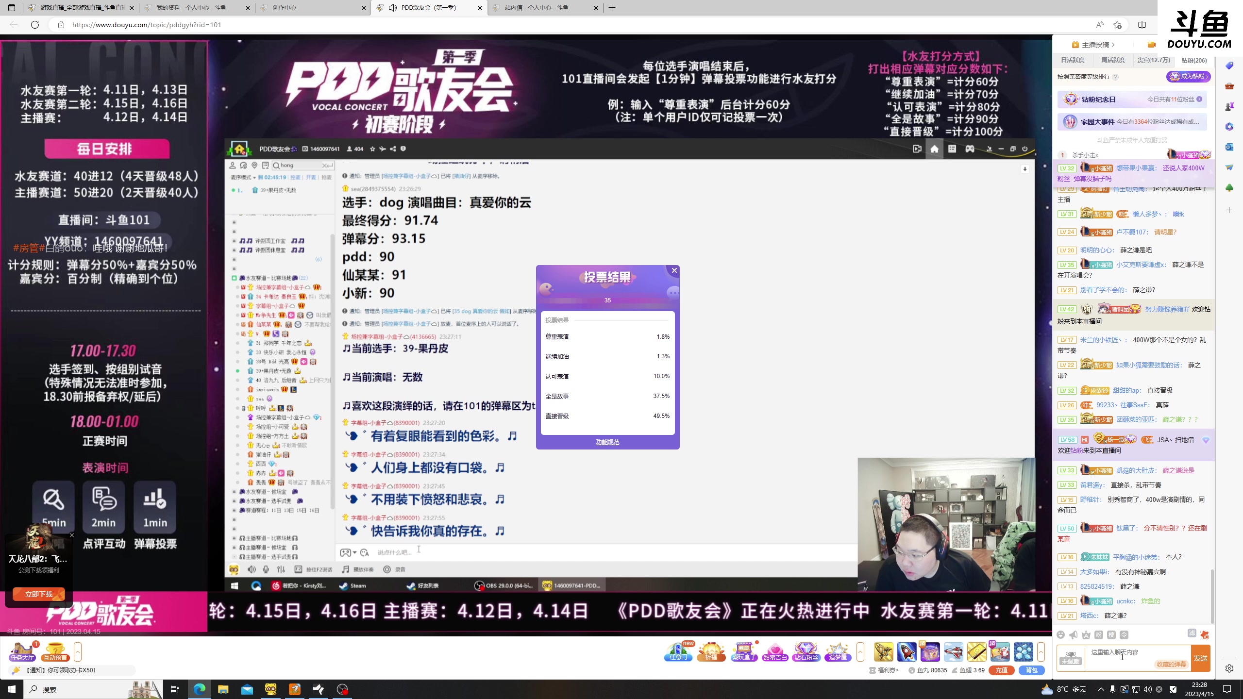The image size is (1243, 699).
Task: Open Windows Start menu
Action: click(x=12, y=689)
